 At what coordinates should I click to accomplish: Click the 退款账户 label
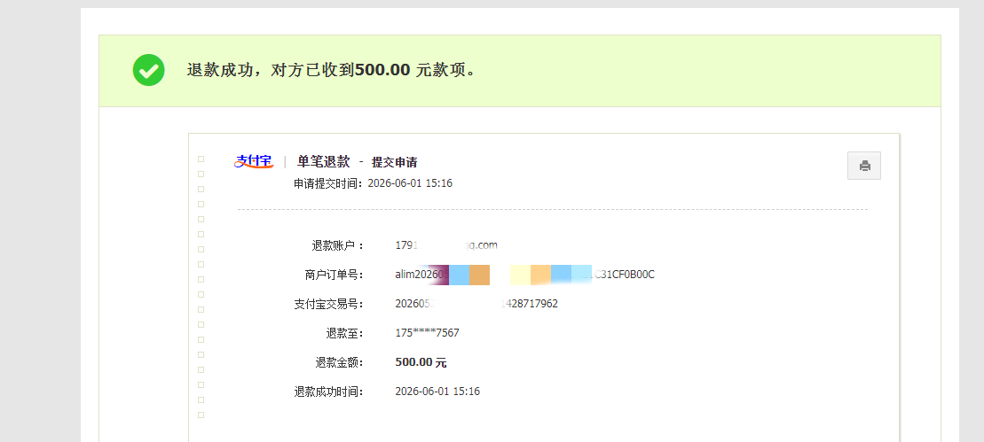pos(338,245)
